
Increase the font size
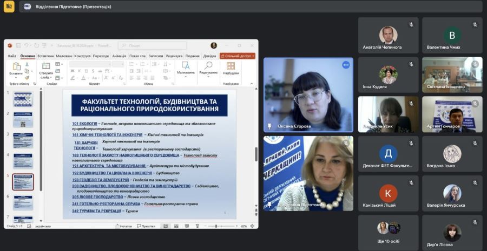[106, 78]
